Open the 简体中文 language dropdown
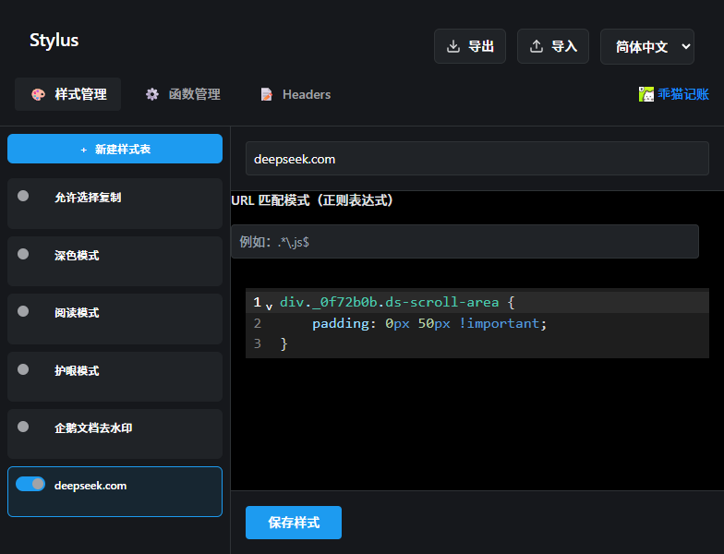724x554 pixels. point(646,46)
